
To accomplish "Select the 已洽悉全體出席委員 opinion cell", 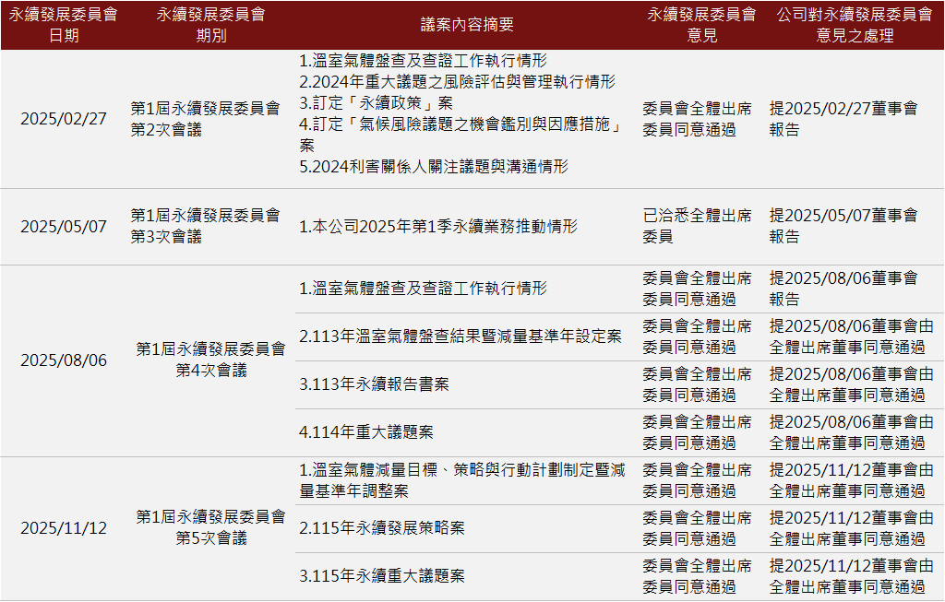I will point(697,226).
